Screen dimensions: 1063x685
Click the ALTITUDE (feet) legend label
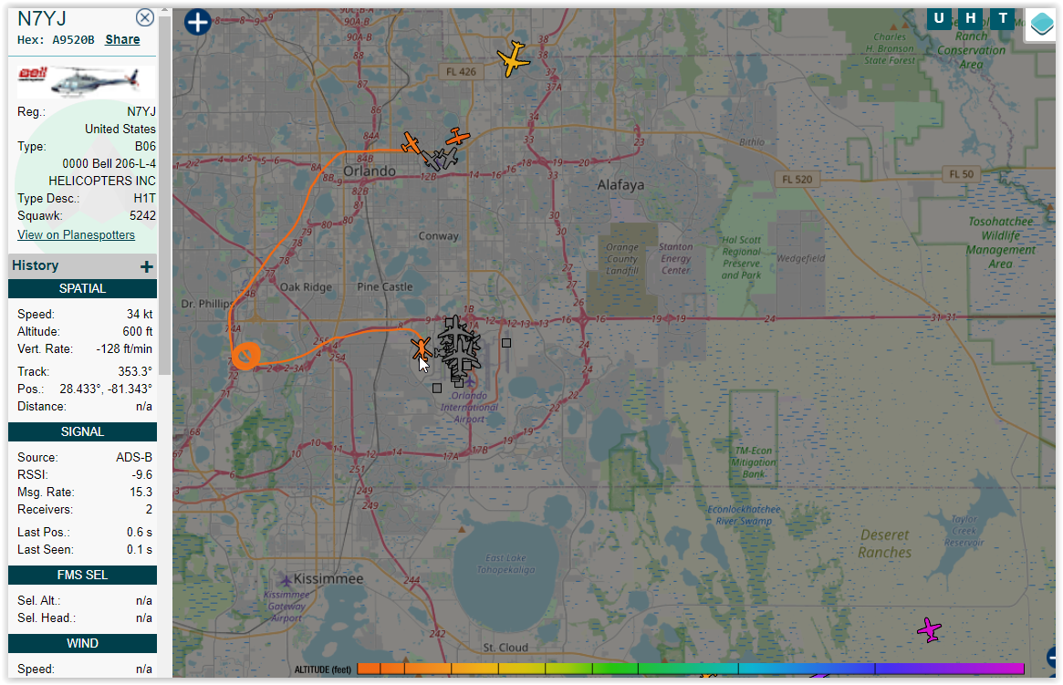pos(323,669)
